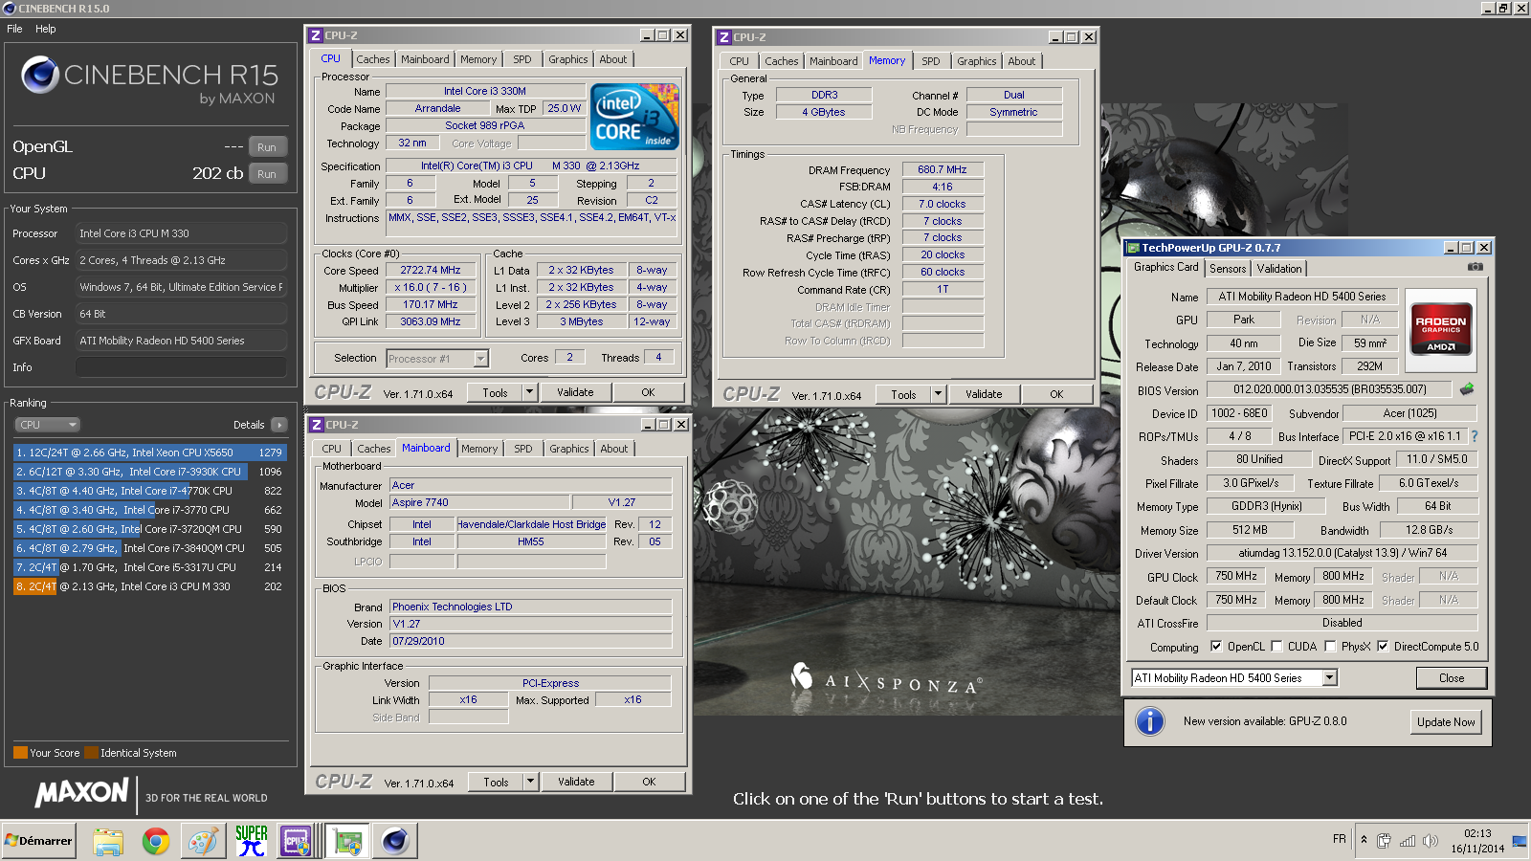
Task: Open Paint from the taskbar
Action: 203,842
